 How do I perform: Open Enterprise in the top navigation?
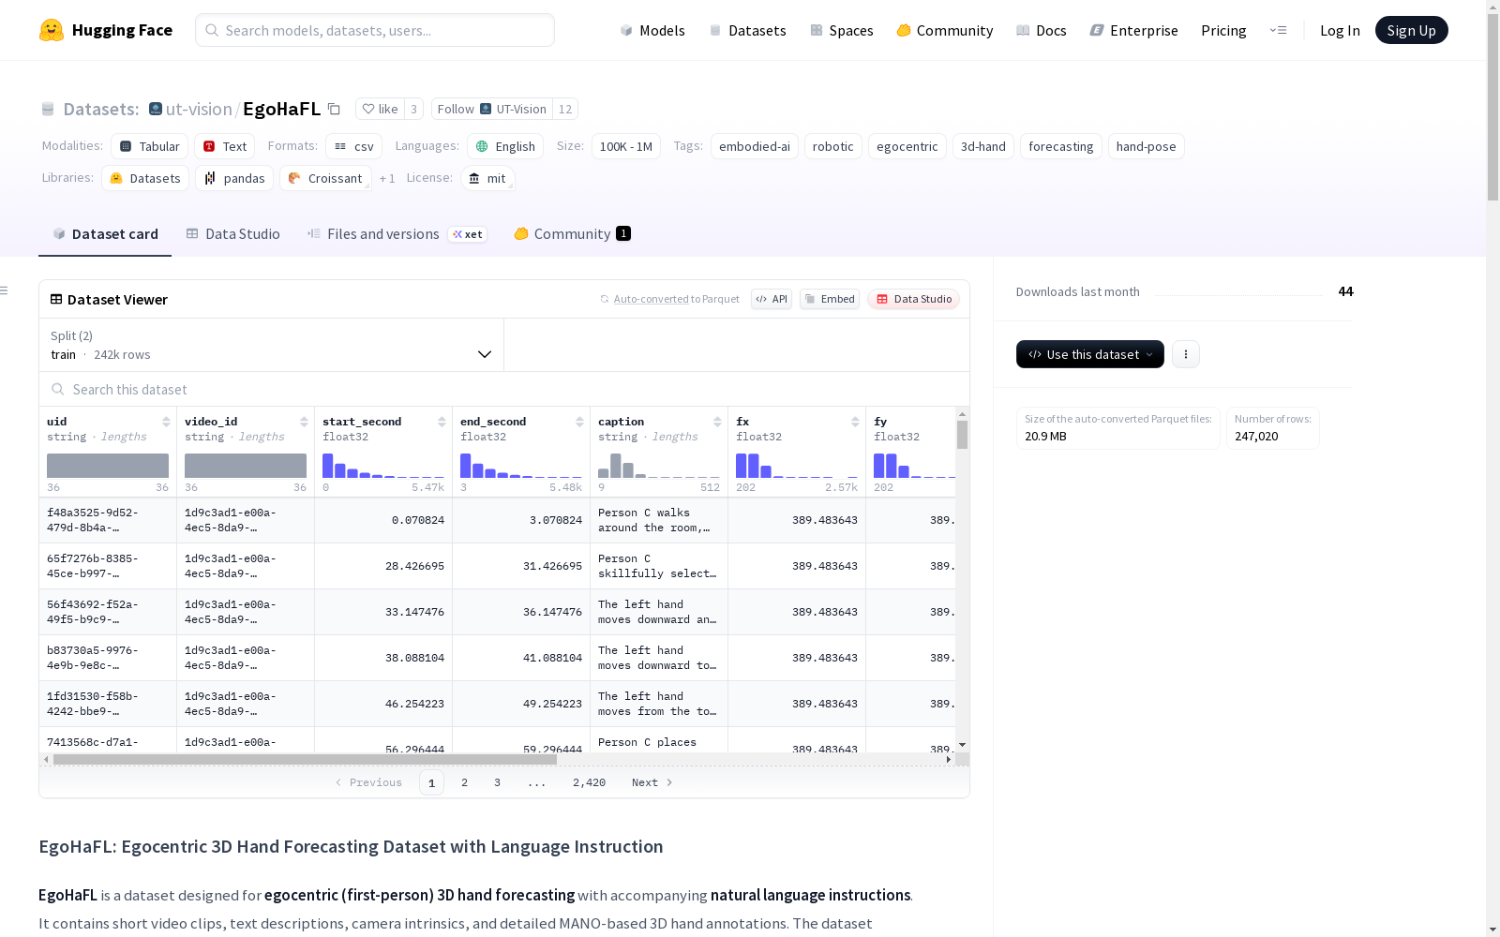pos(1134,30)
